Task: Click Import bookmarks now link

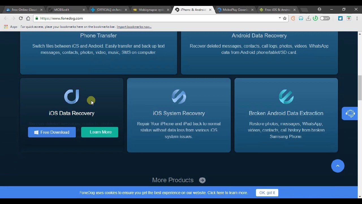Action: (134, 27)
